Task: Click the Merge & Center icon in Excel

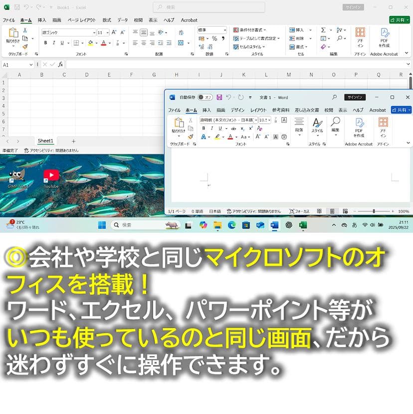Action: click(180, 43)
